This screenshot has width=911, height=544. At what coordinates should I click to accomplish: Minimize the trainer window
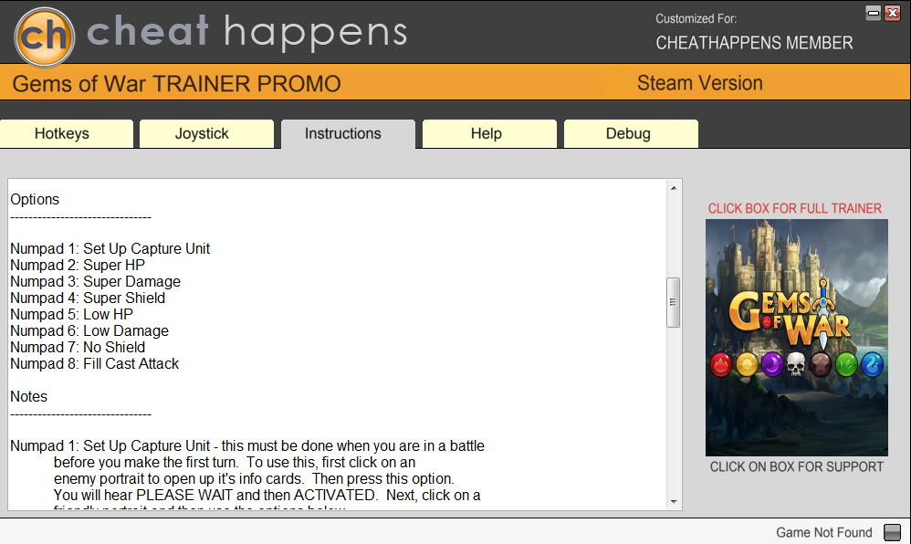point(873,13)
